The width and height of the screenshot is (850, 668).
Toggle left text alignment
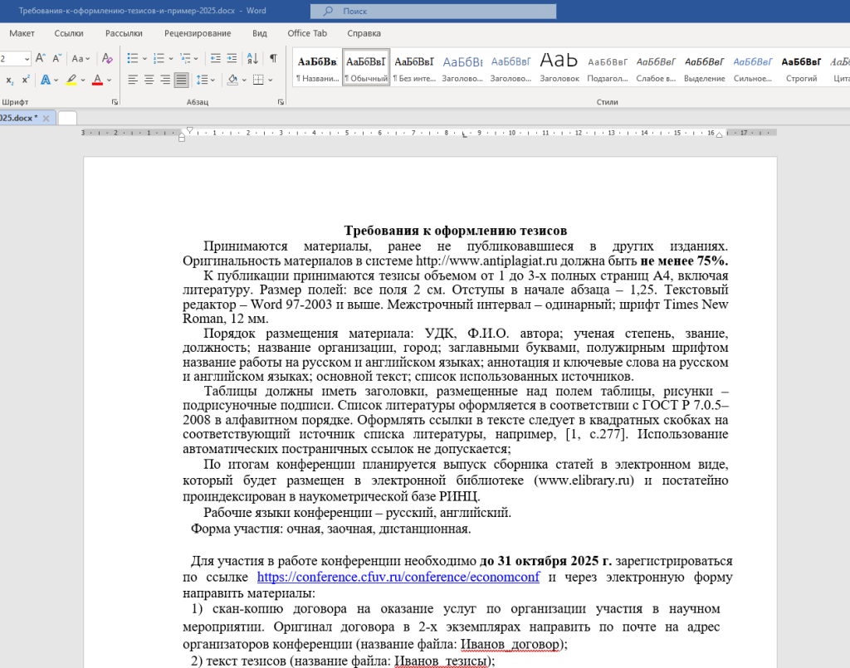tap(133, 80)
